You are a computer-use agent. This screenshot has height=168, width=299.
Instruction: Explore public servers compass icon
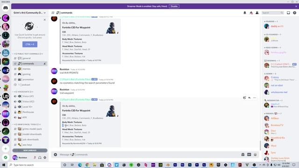tap(6, 158)
